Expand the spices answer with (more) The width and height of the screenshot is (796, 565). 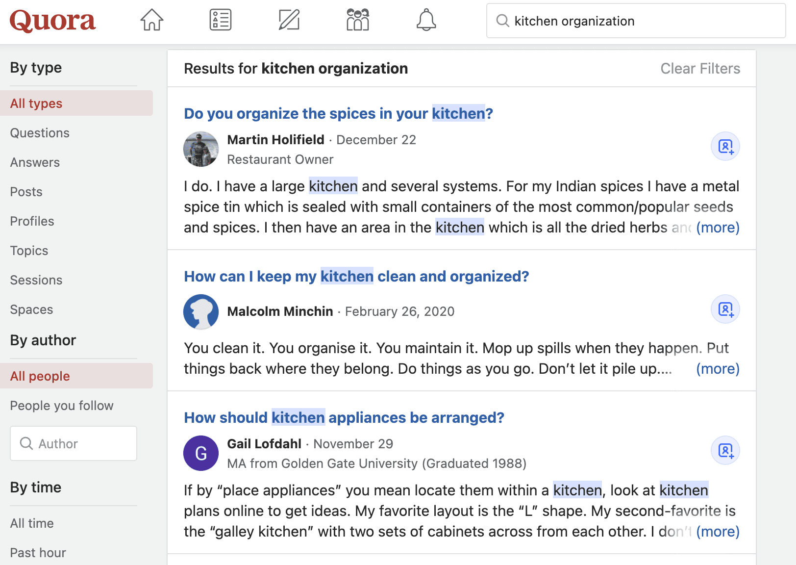718,227
